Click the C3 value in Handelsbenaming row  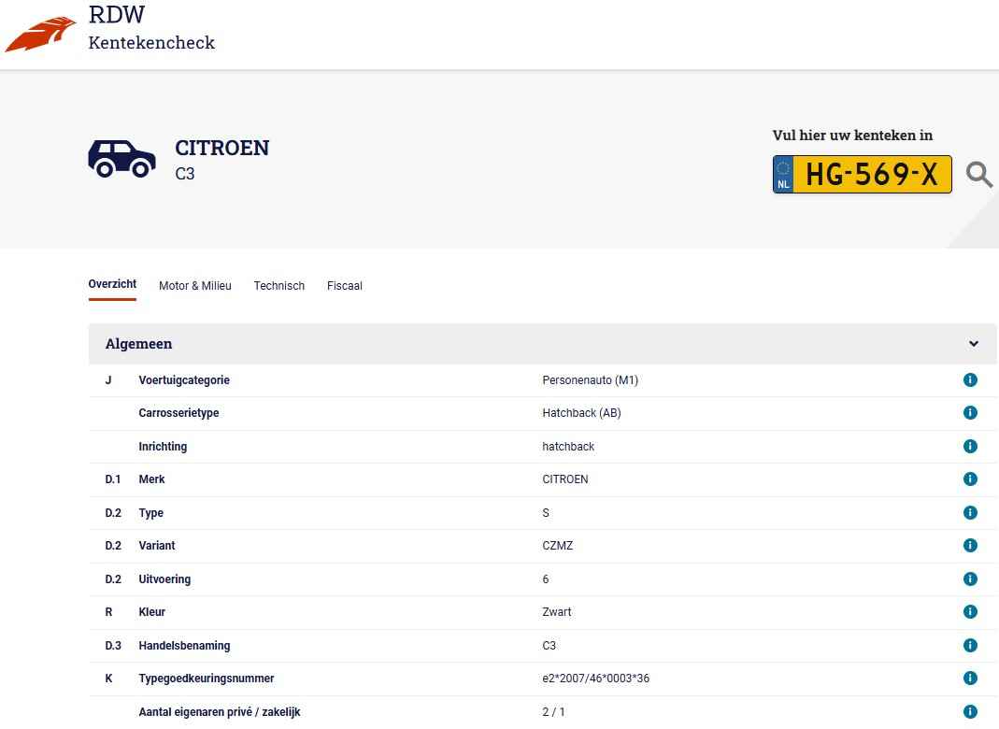[549, 646]
